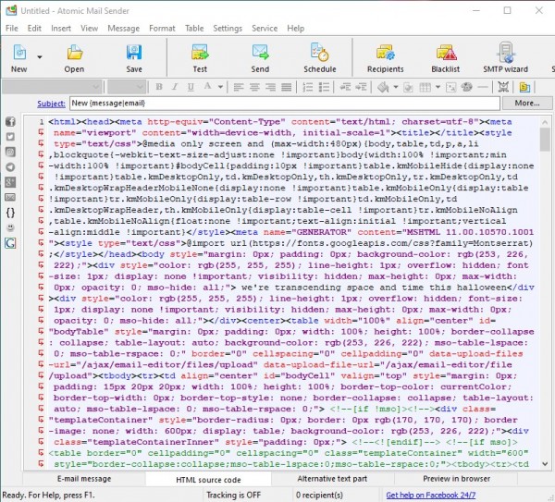Viewport: 555px width, 502px height.
Task: Toggle Underline formatting
Action: [191, 87]
